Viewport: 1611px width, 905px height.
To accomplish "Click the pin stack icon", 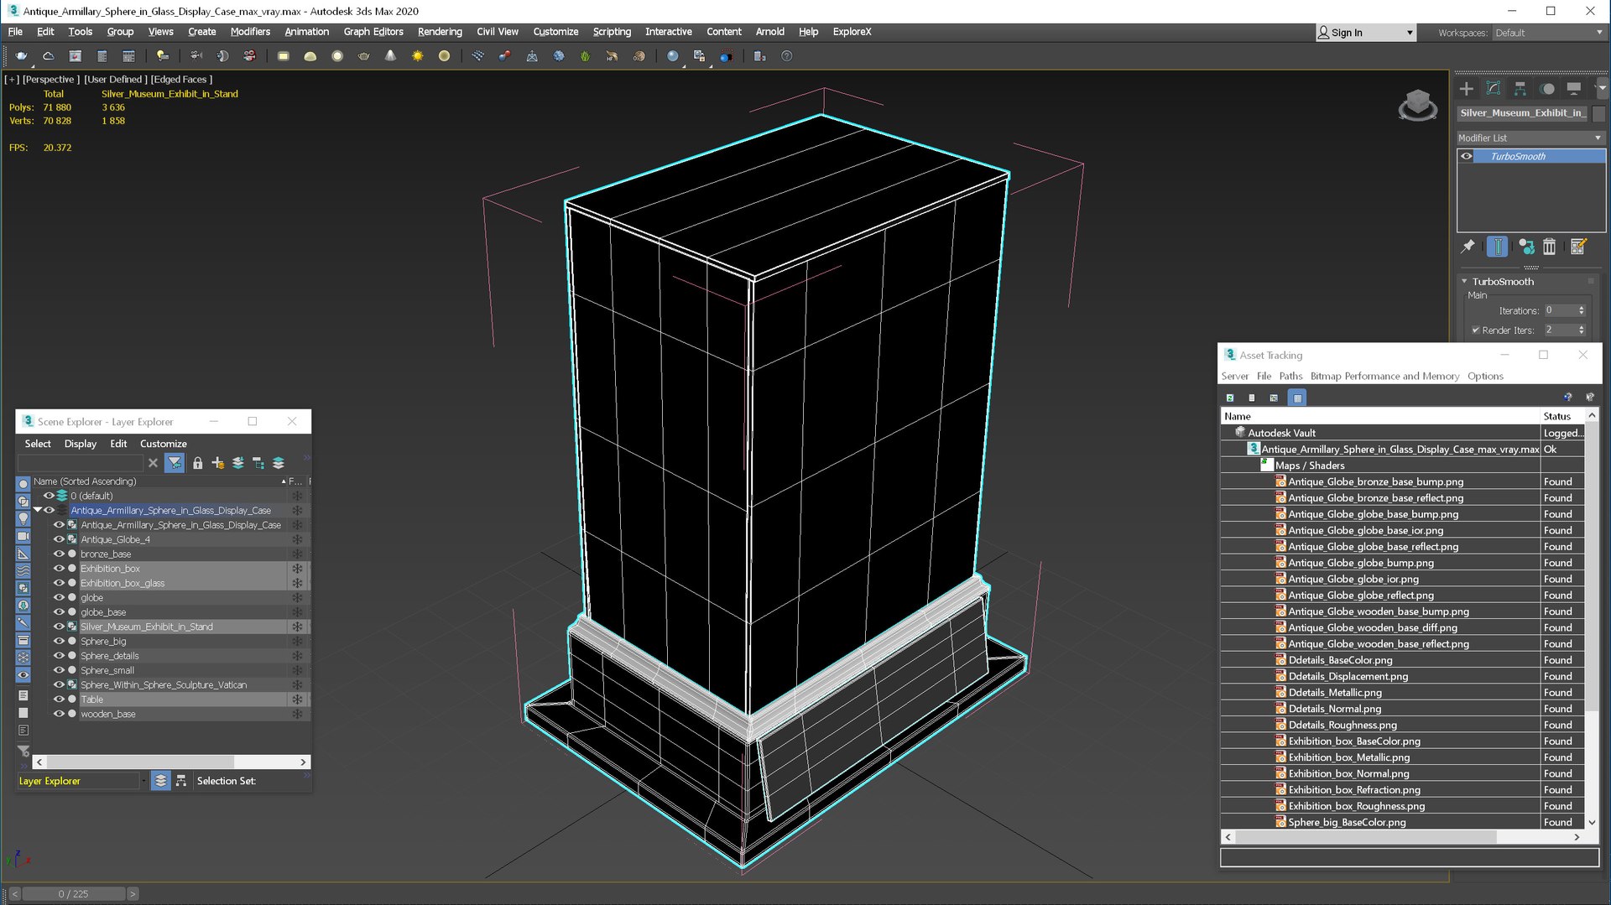I will (1468, 247).
